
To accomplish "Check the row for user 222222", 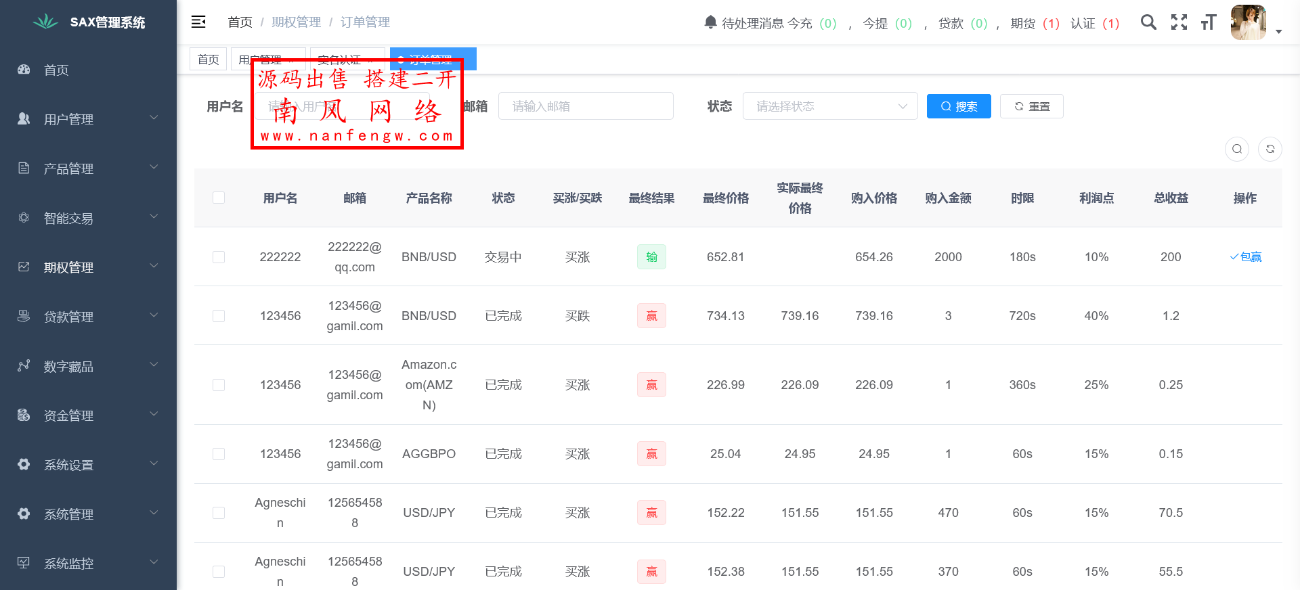I will [219, 257].
